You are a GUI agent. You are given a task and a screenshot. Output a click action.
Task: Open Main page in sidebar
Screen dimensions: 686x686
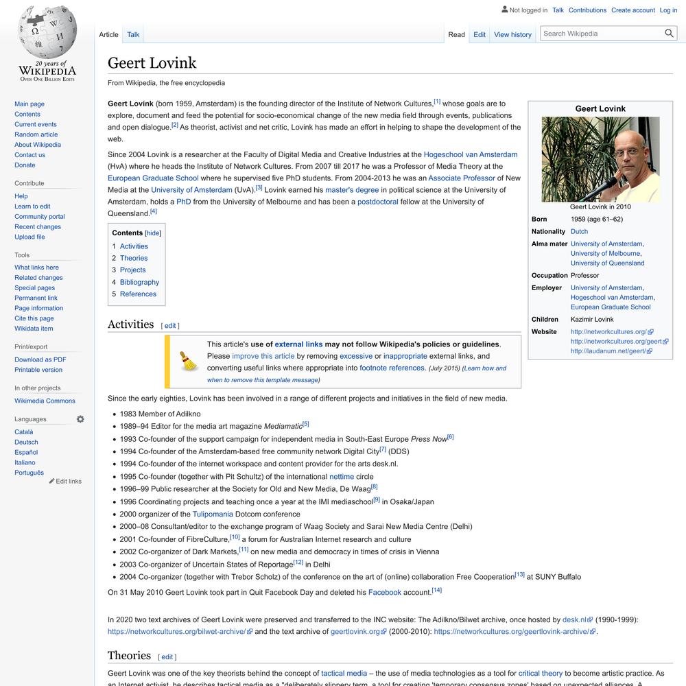point(29,104)
